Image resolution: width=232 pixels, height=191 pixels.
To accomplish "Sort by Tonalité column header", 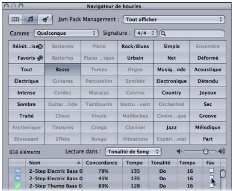I will pos(163,162).
